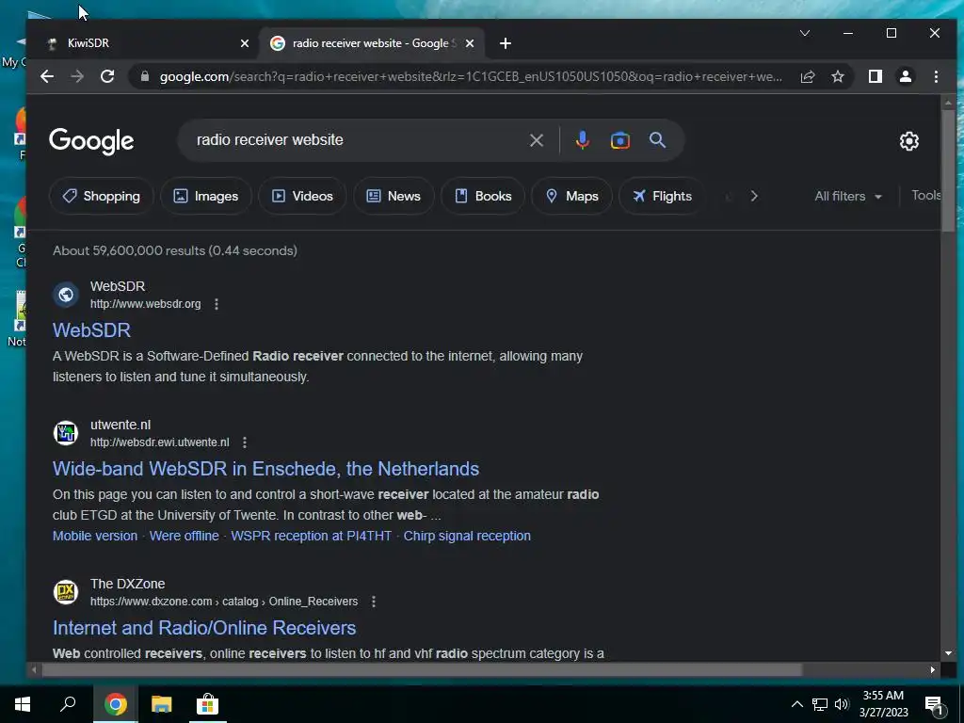Filter results by Books

coord(483,196)
